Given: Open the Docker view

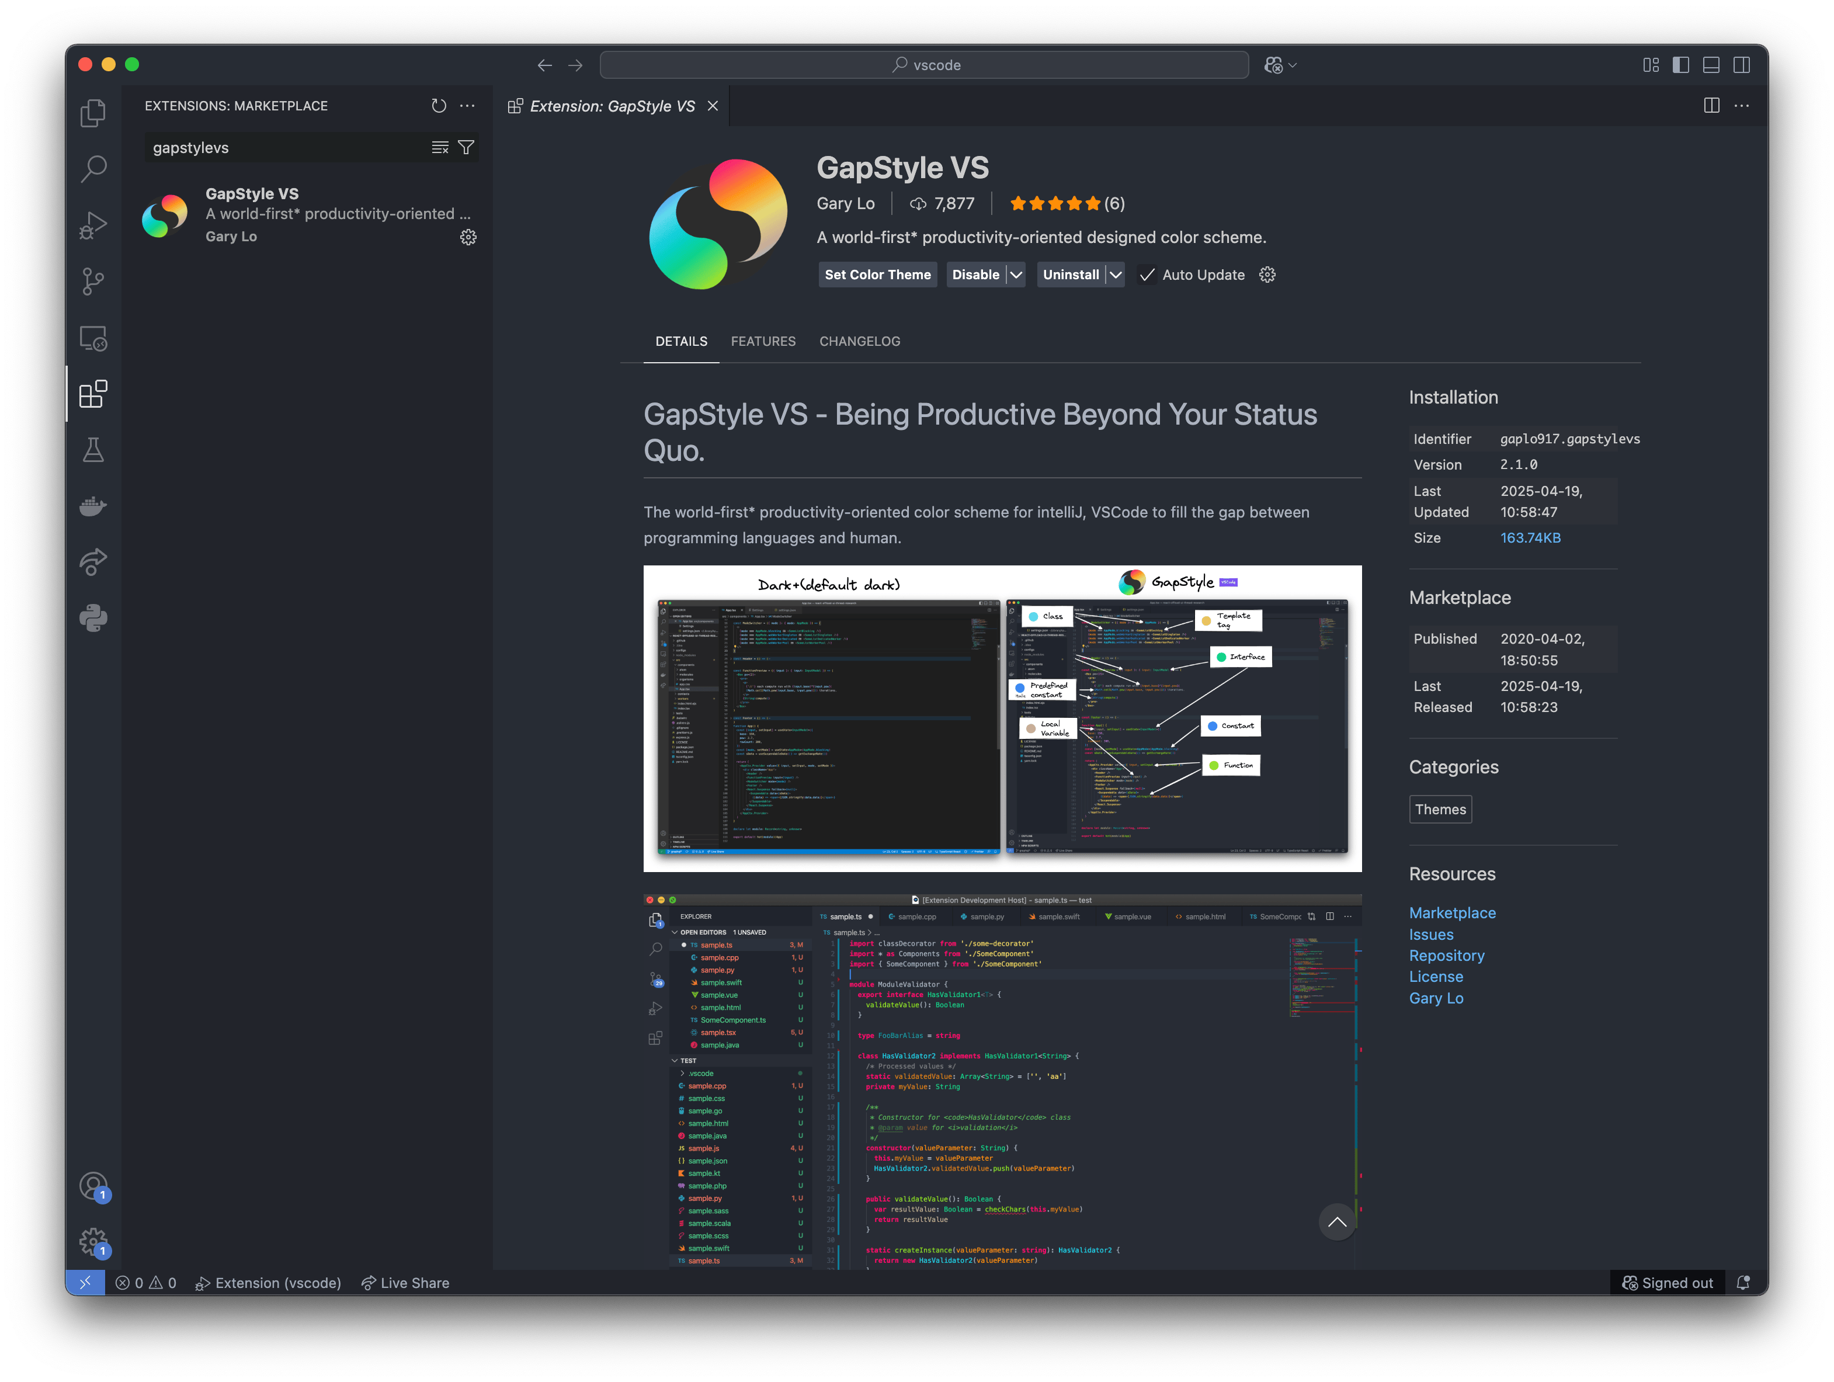Looking at the screenshot, I should click(x=93, y=506).
